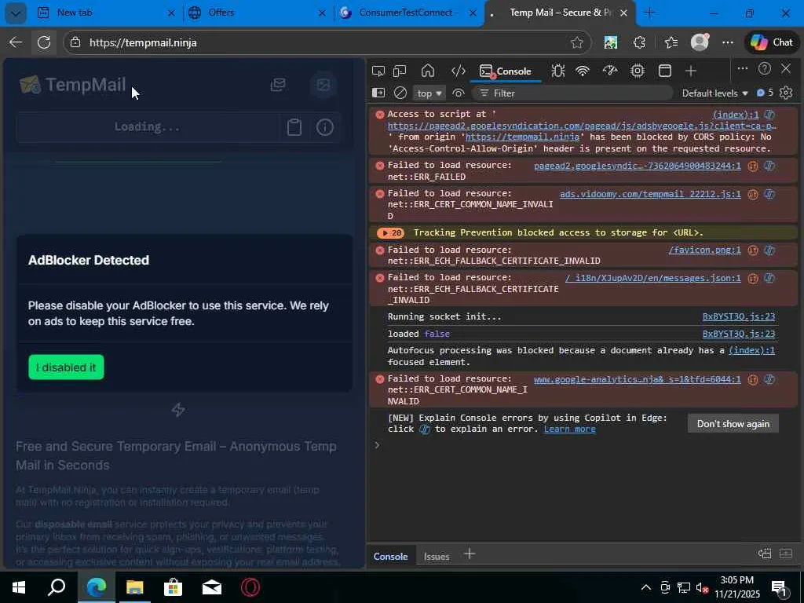Viewport: 804px width, 603px height.
Task: Open DevTools help question mark
Action: (765, 69)
